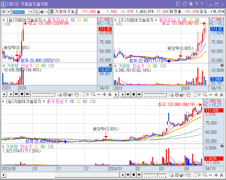This screenshot has width=226, height=180.
Task: Stop daily chart playback
Action: (134, 175)
